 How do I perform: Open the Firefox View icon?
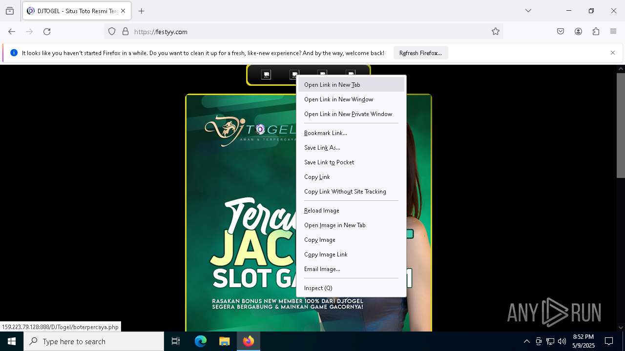click(x=10, y=11)
